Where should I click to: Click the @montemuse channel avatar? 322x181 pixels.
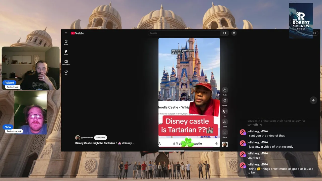(x=78, y=138)
